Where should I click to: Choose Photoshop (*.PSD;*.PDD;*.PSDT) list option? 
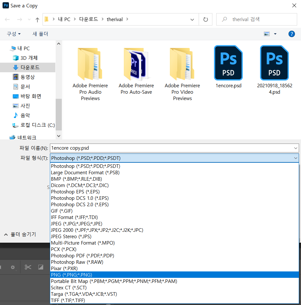coord(175,166)
